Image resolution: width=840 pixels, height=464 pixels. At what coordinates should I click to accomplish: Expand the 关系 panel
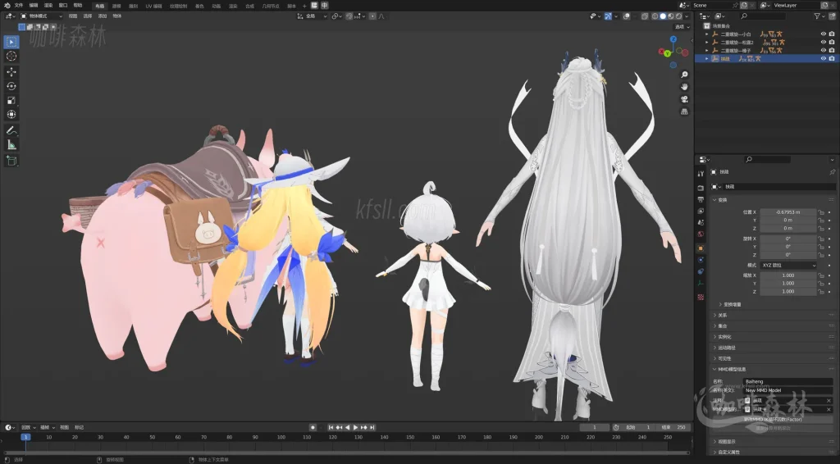point(723,316)
